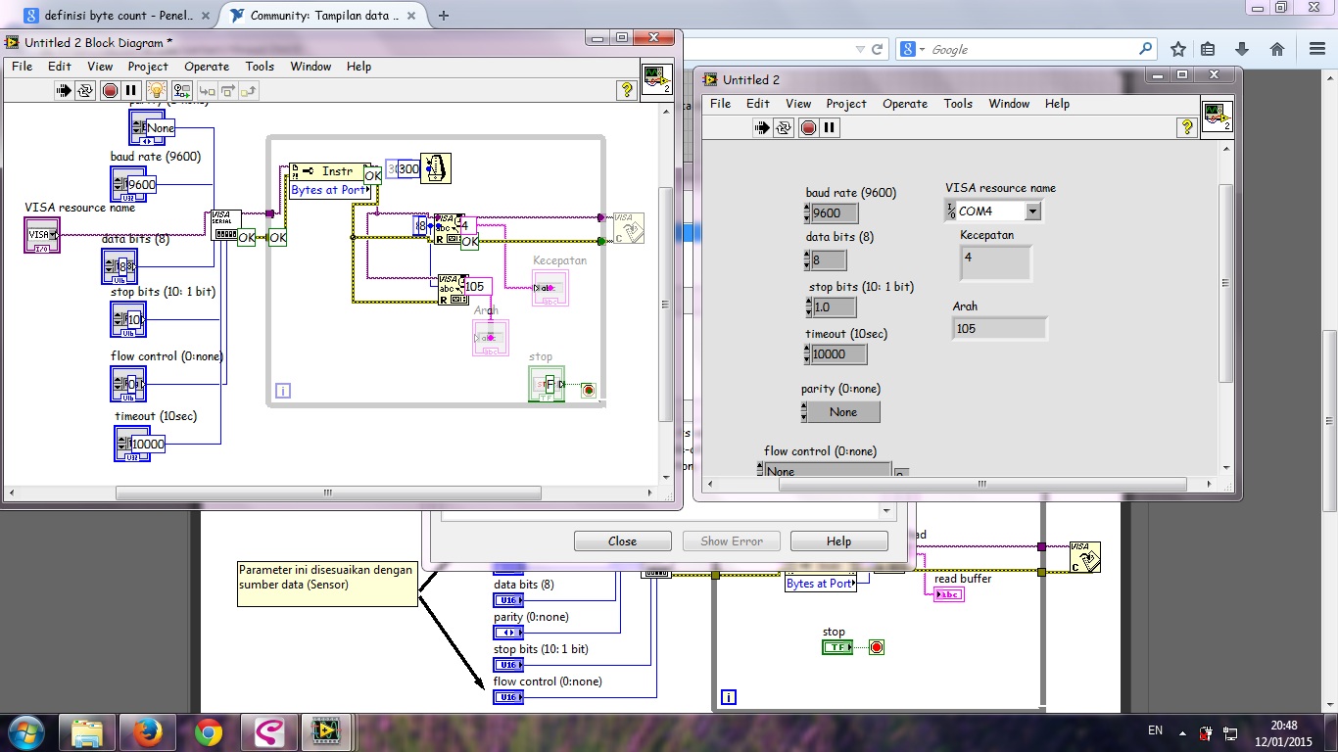1338x752 pixels.
Task: Click Step Over in Block Diagram toolbar
Action: 228,90
